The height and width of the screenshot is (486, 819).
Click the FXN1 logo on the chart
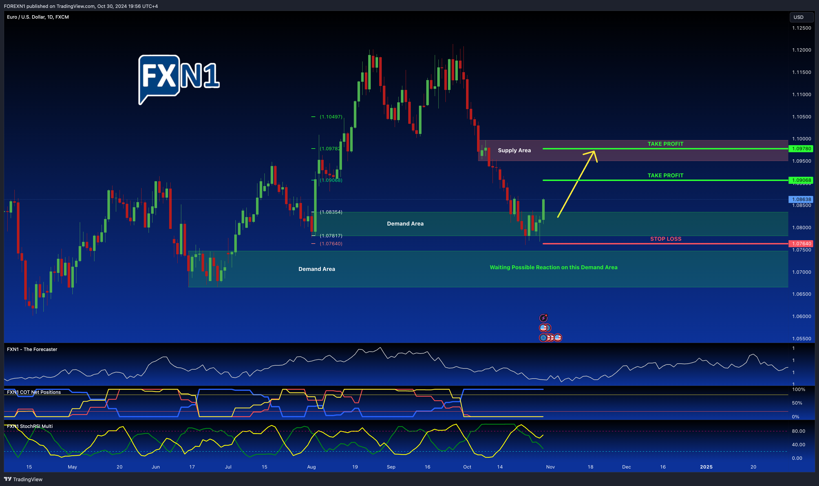[x=179, y=79]
